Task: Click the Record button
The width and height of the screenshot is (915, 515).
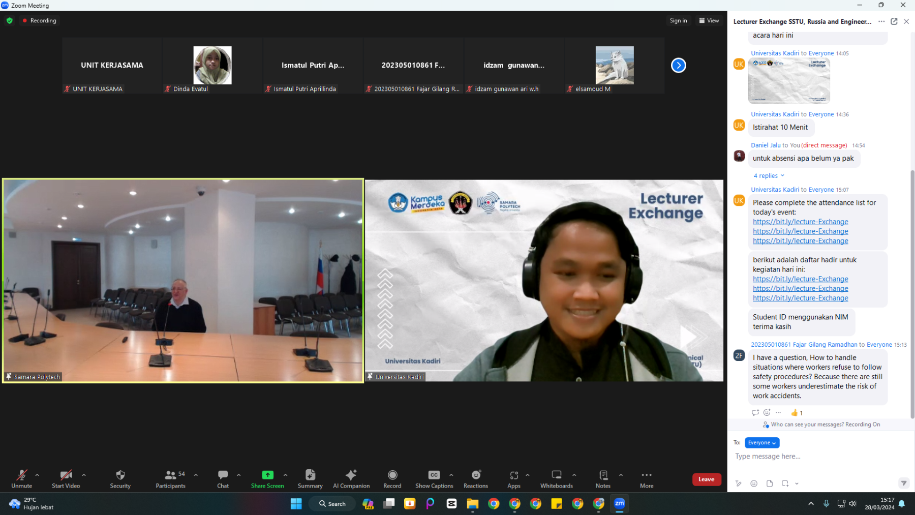Action: [392, 479]
